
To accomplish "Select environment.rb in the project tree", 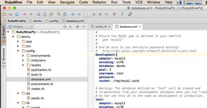I will [42, 84].
